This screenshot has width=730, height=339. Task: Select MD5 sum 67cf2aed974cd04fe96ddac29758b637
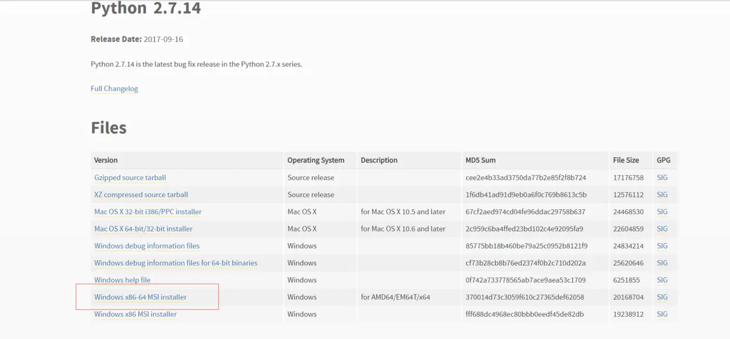coord(525,212)
